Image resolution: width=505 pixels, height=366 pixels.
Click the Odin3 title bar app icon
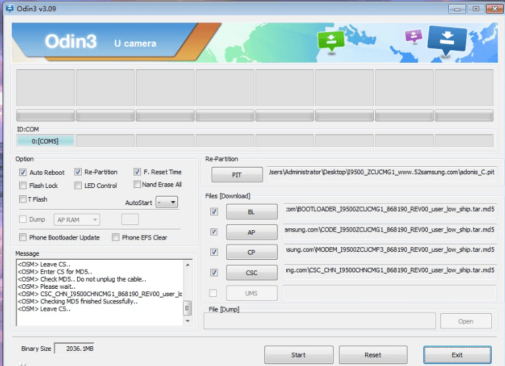pos(9,8)
